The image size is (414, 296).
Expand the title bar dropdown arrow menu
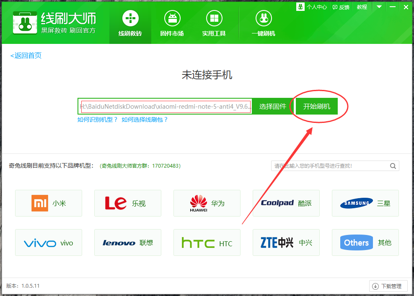(x=379, y=7)
